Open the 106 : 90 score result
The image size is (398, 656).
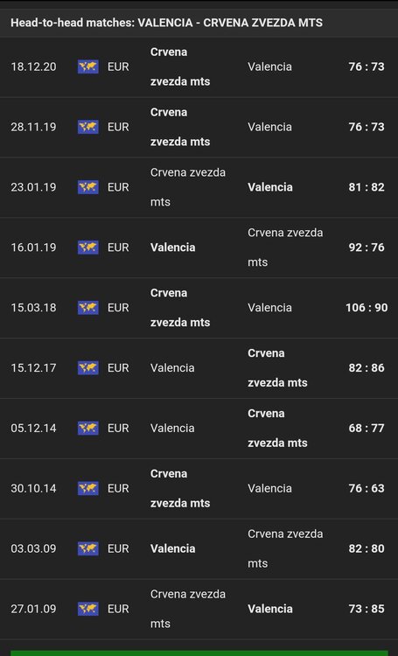click(367, 308)
